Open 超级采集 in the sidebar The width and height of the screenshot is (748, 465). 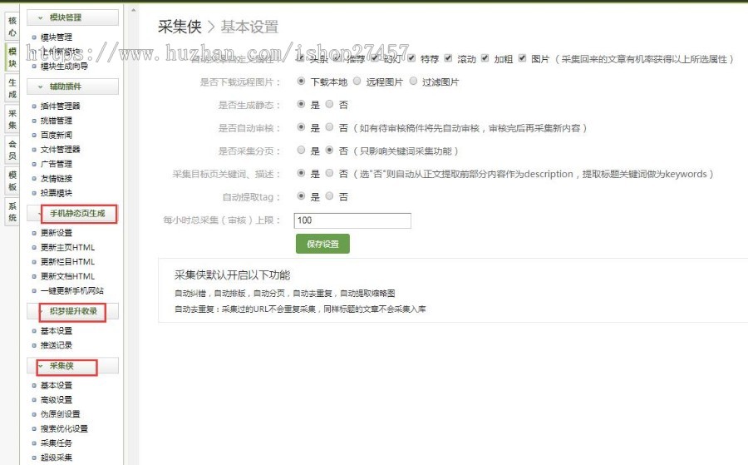pyautogui.click(x=57, y=458)
